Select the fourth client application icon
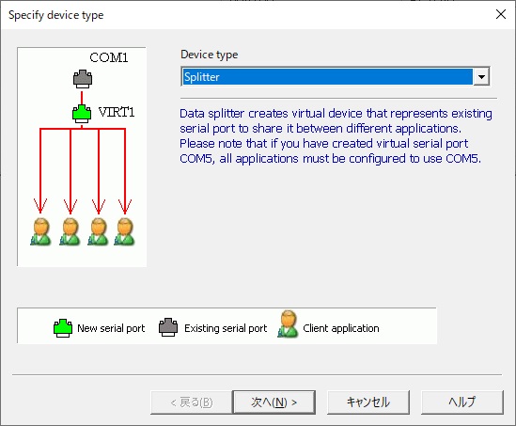 point(124,231)
